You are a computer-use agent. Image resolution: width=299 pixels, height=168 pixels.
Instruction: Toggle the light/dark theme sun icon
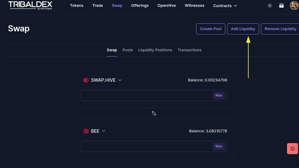point(270,6)
